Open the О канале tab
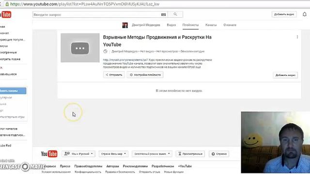 [230, 25]
